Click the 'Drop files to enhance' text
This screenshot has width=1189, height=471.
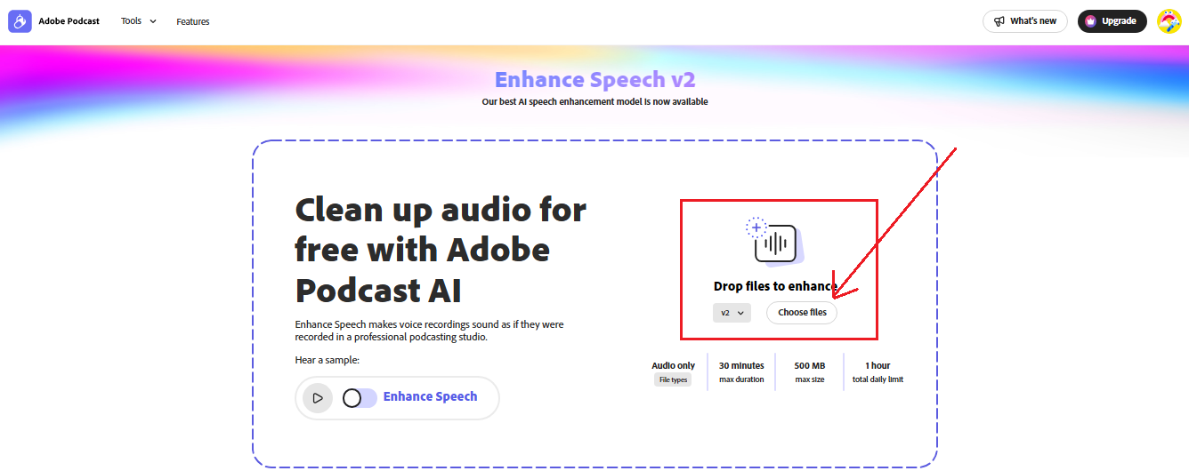click(775, 286)
